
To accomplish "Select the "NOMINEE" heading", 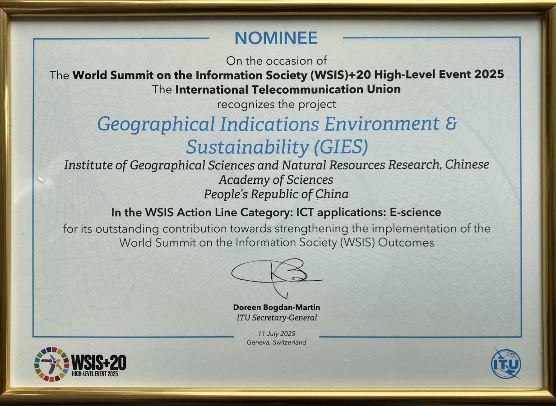I will (x=276, y=38).
